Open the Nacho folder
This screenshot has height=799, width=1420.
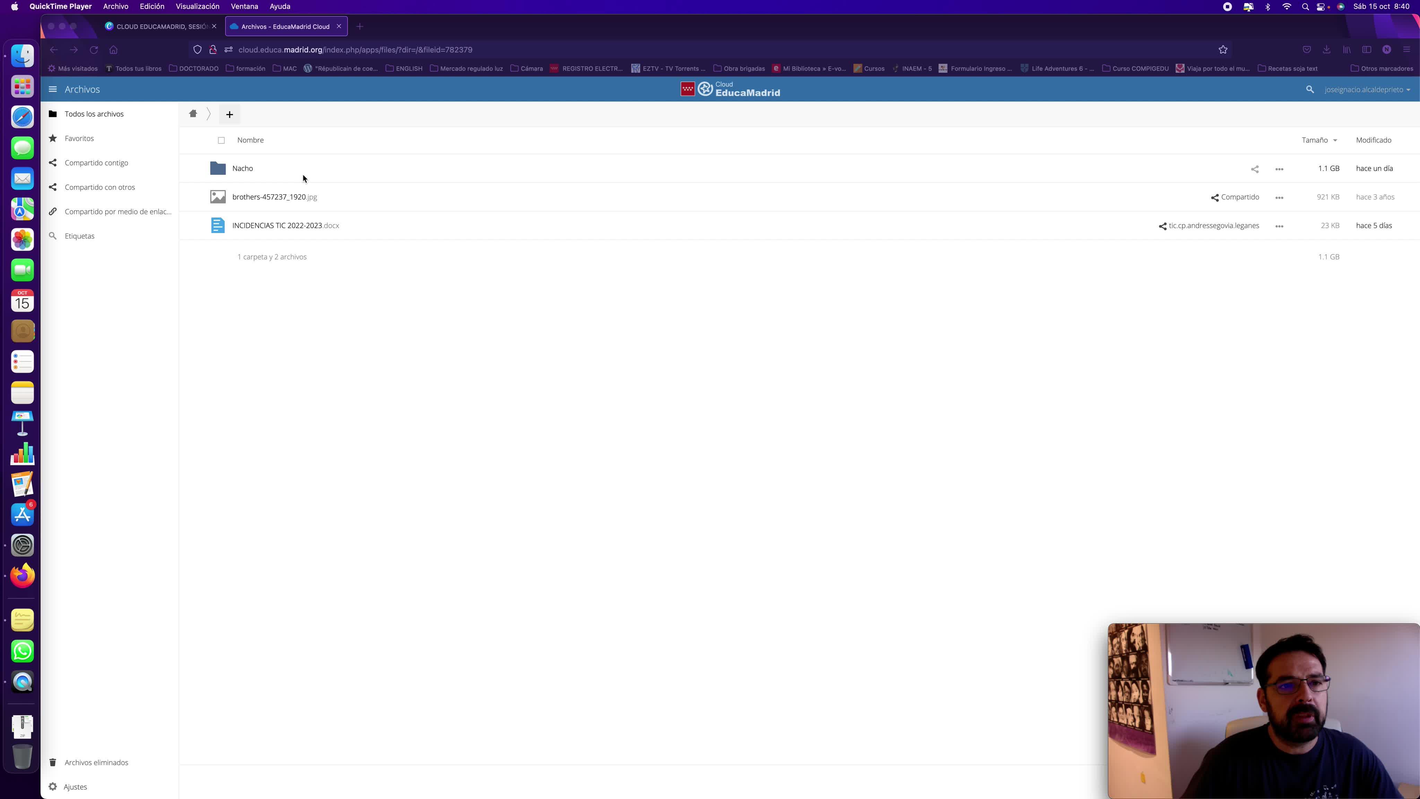click(x=243, y=168)
